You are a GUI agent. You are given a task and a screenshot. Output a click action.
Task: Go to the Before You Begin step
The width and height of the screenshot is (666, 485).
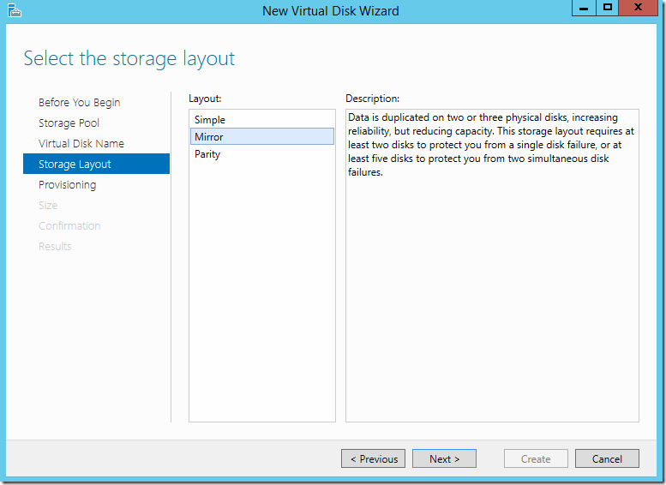tap(79, 103)
